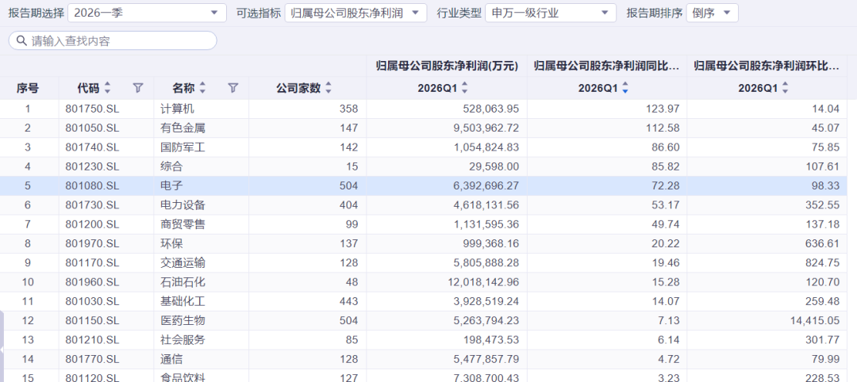Image resolution: width=857 pixels, height=382 pixels.
Task: Click quarter-over-quarter value 824.75
Action: [822, 263]
